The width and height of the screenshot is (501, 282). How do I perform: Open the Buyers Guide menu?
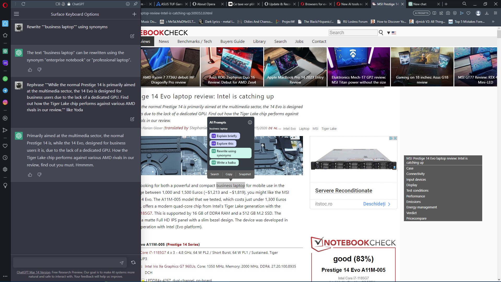tap(232, 42)
